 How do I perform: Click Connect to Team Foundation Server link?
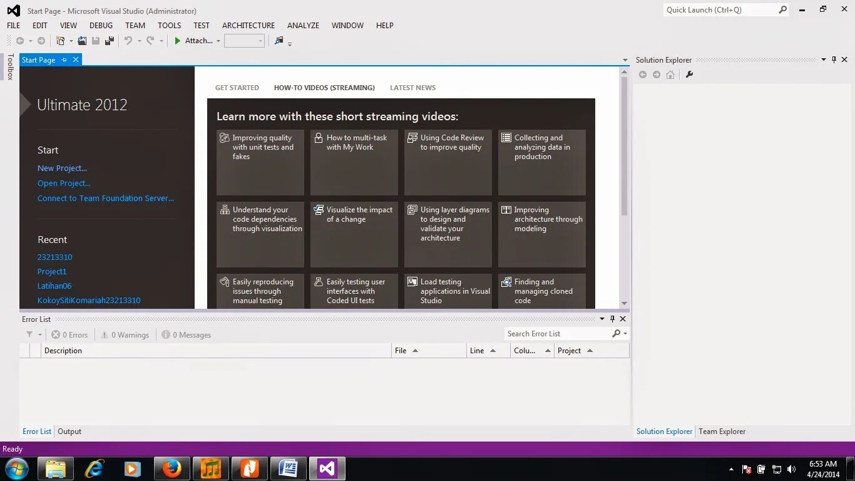tap(106, 199)
